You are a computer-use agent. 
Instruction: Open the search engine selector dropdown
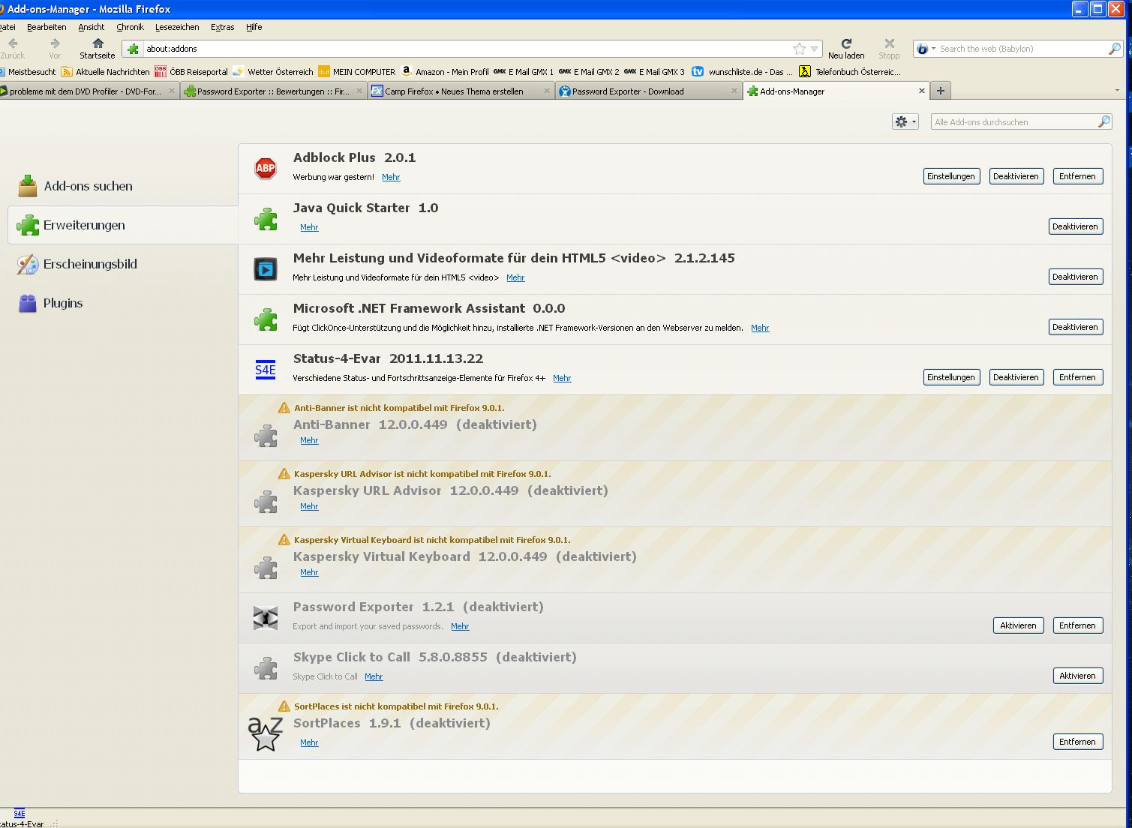[x=926, y=49]
